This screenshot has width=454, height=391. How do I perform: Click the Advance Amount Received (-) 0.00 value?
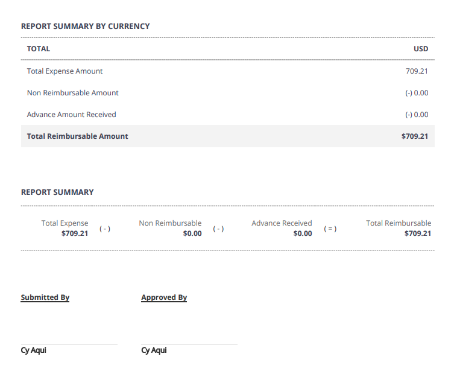pos(417,115)
